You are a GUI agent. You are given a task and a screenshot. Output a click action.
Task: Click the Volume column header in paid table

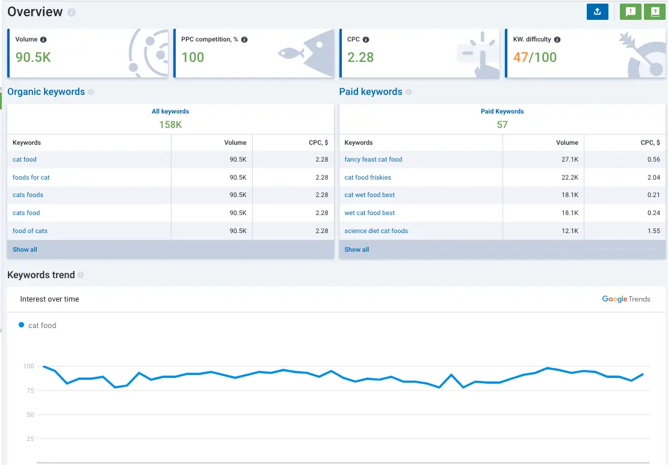coord(567,143)
